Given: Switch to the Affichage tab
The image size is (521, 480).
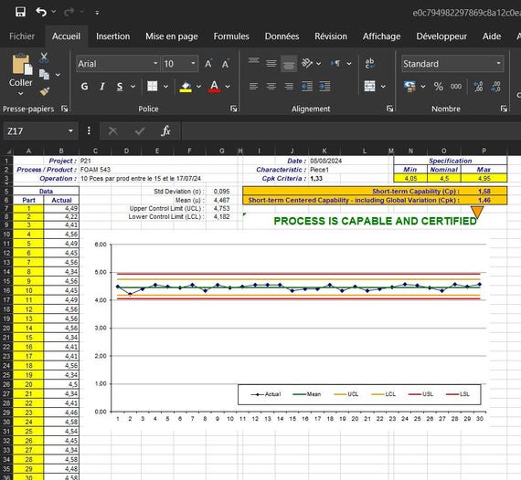Looking at the screenshot, I should point(381,37).
